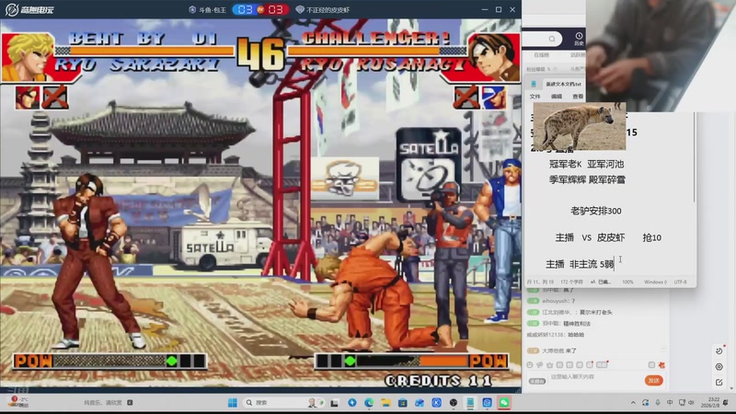Click the clock-moon icon with red dot

(719, 351)
